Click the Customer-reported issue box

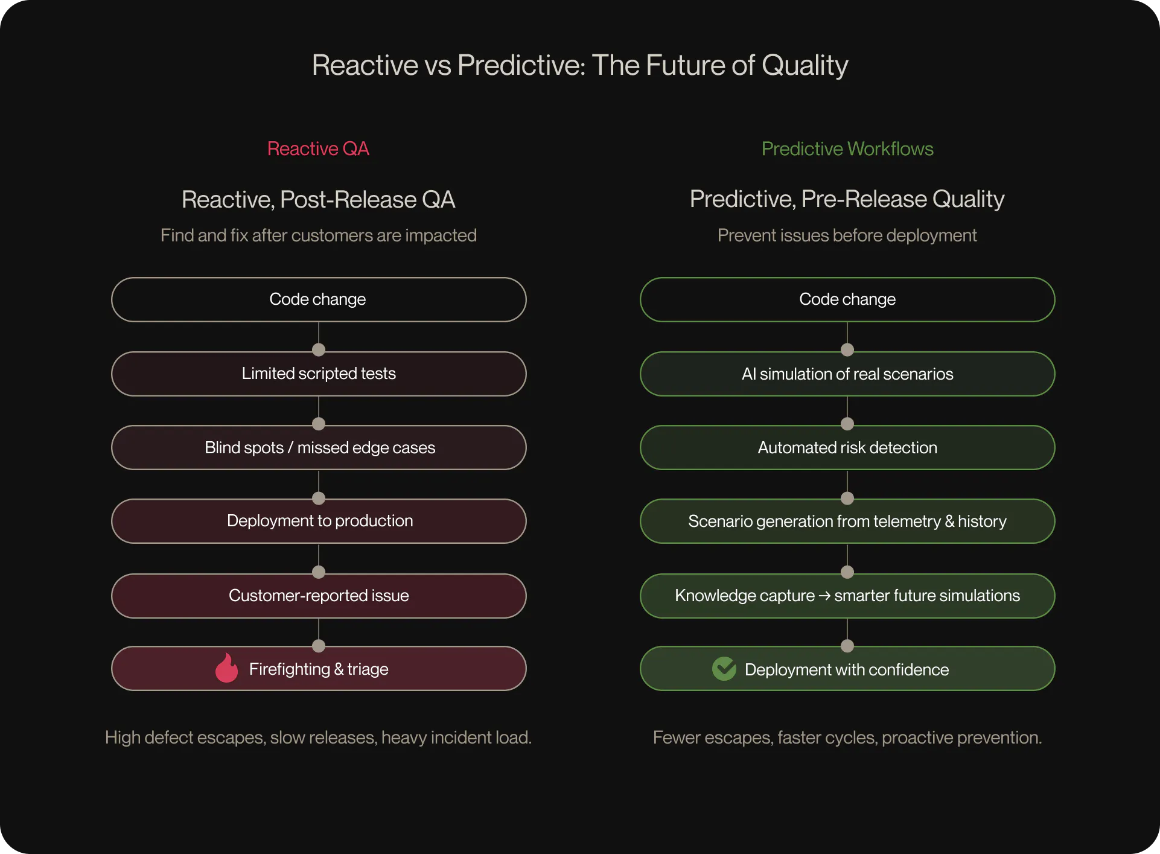tap(319, 596)
